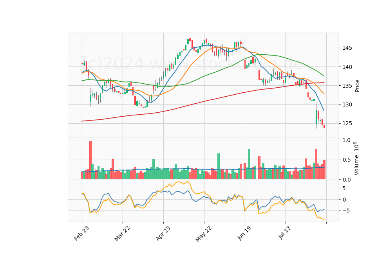Screen dimensions: 376x270
Task: Click the 'May 22' date label
Action: pos(204,234)
